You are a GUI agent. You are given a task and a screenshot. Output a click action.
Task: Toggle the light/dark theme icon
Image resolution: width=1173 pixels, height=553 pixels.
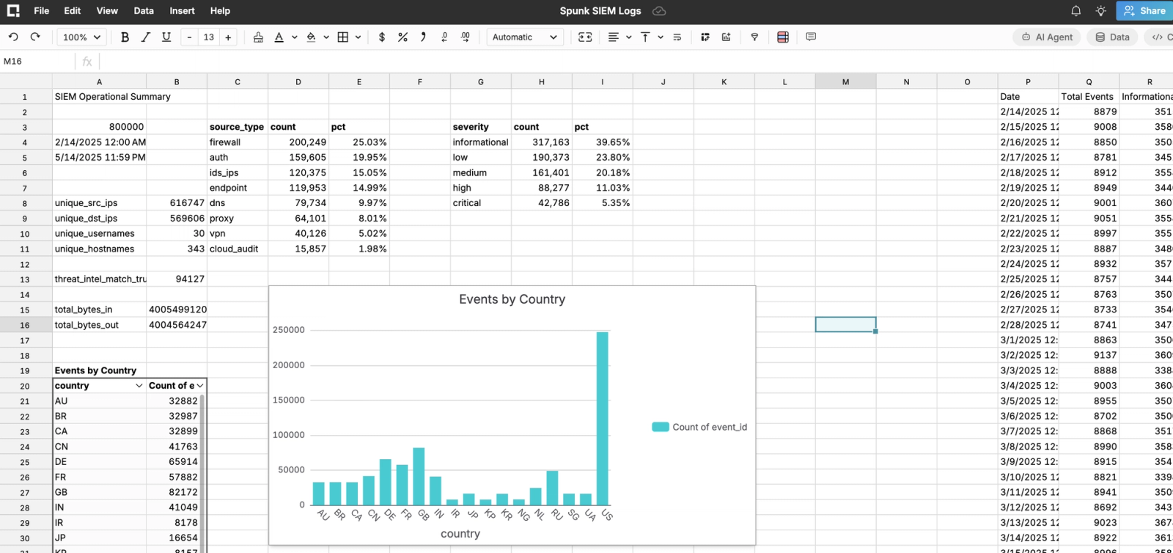pos(1100,11)
